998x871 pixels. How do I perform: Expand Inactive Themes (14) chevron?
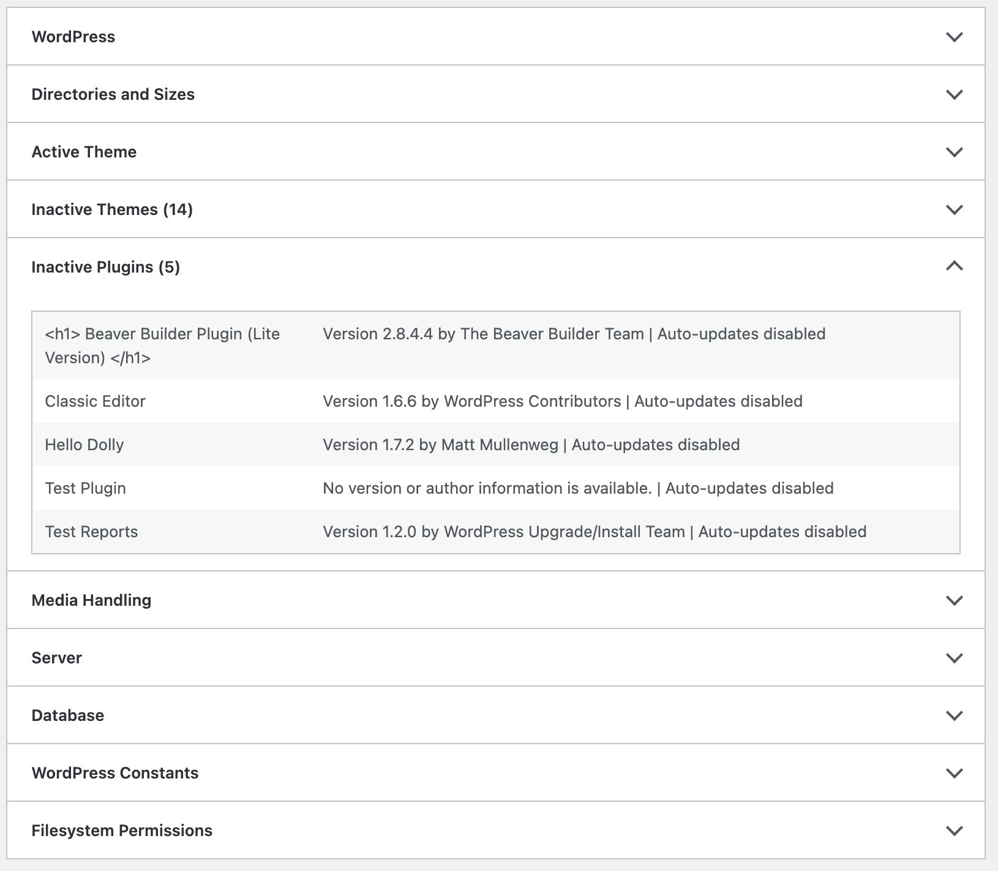[954, 209]
